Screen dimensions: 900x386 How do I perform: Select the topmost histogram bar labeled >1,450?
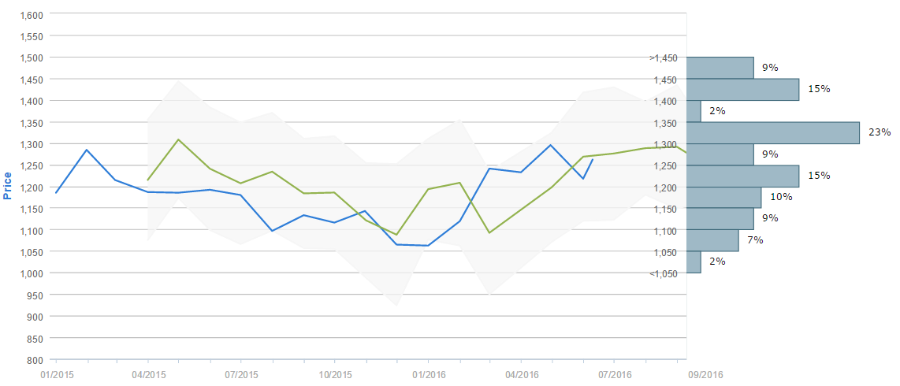click(x=720, y=68)
